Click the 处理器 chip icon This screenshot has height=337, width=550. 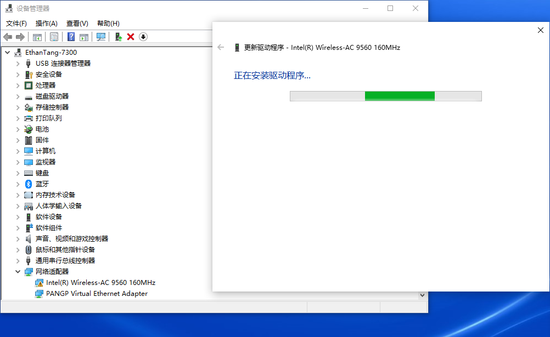pos(29,85)
